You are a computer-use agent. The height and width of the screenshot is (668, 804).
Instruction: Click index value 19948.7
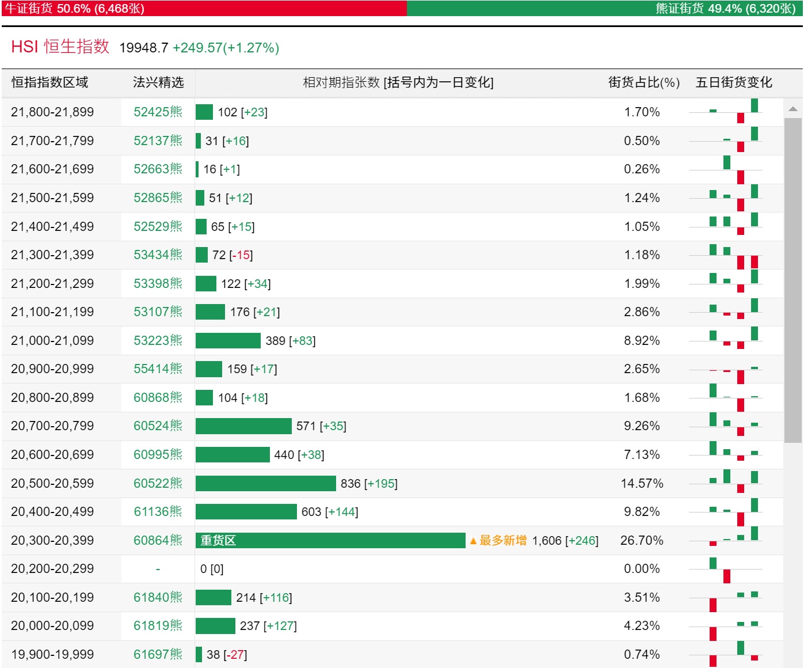click(144, 48)
